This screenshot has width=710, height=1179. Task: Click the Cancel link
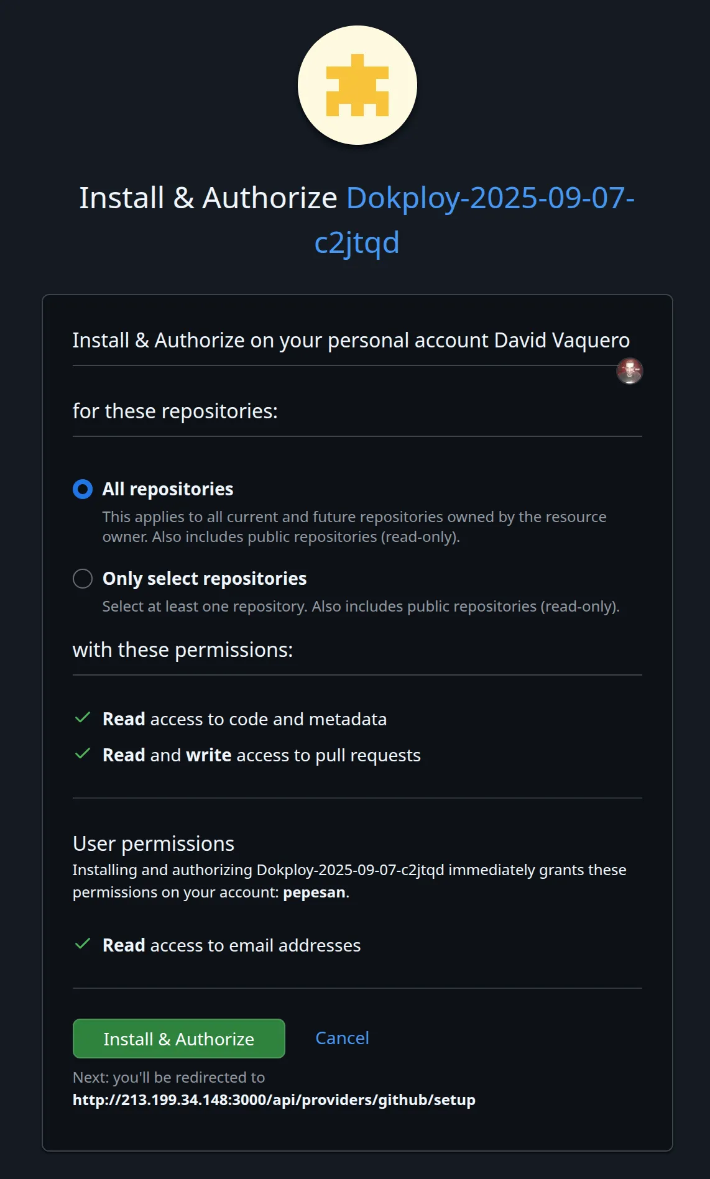(341, 1038)
